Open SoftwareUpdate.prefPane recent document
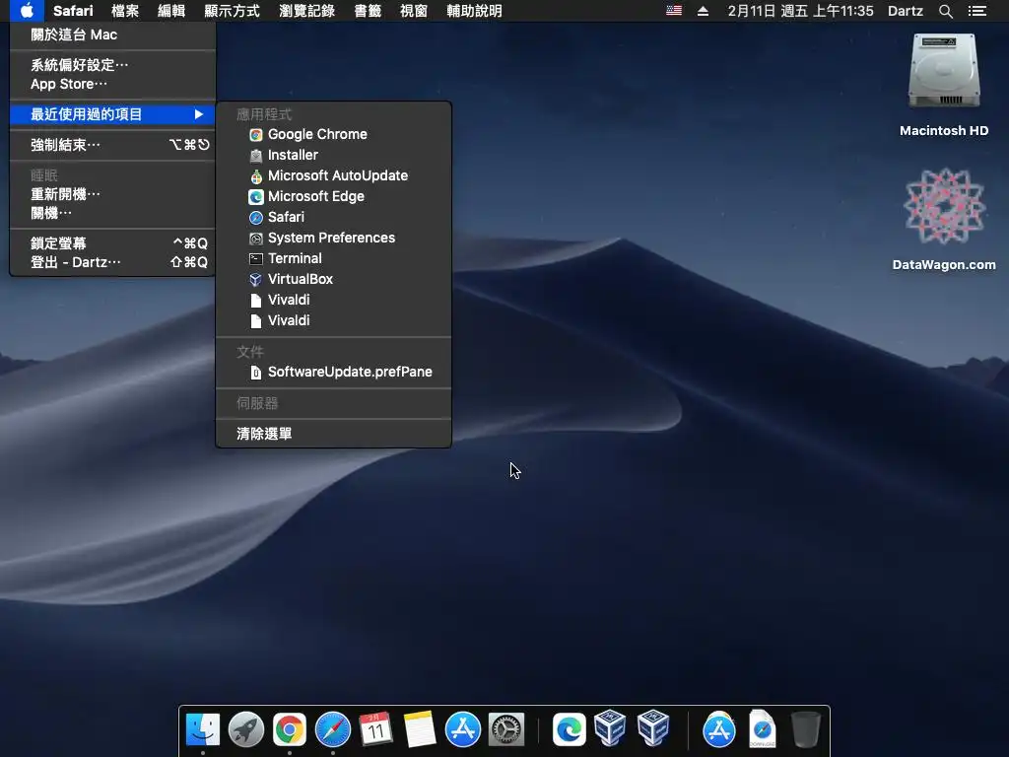The image size is (1009, 757). coord(333,372)
